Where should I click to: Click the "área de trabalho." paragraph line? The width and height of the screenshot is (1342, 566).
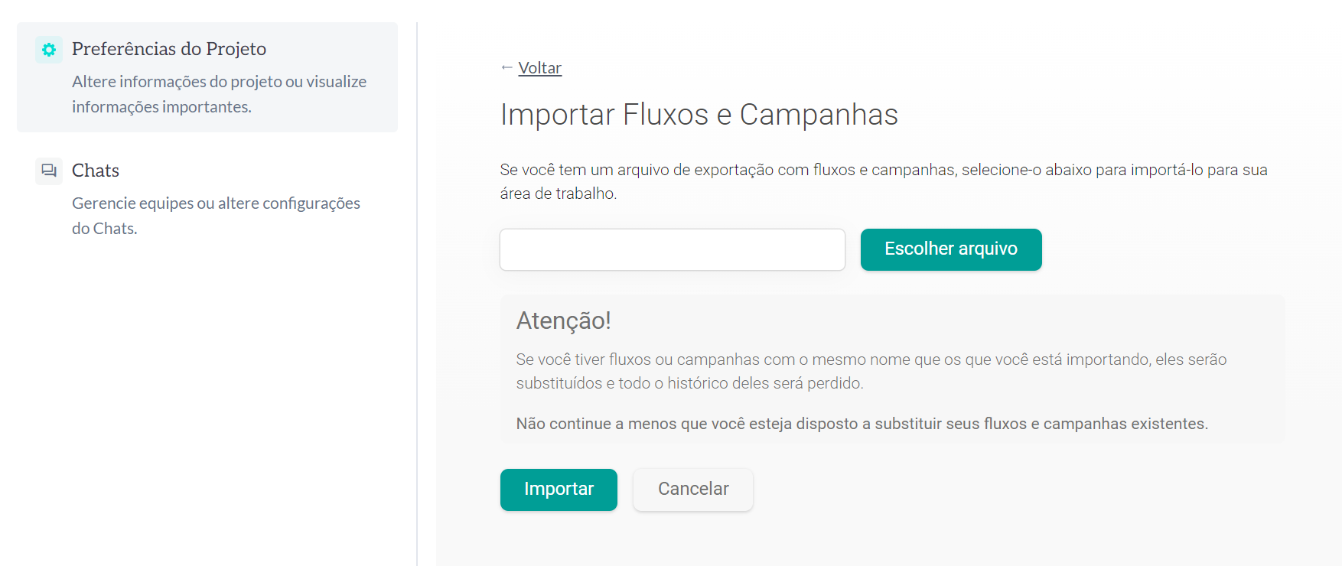pos(558,194)
